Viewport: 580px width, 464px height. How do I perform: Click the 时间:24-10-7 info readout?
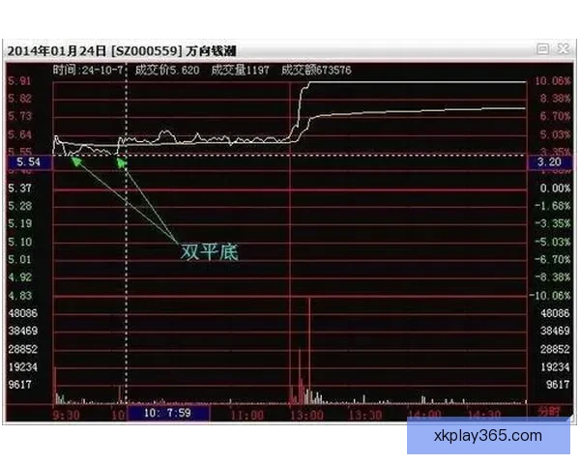coord(88,70)
